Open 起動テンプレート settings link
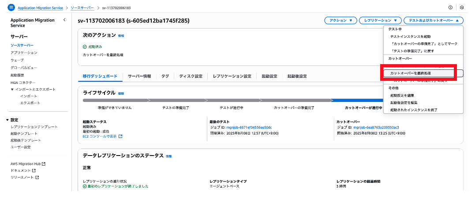This screenshot has height=203, width=475. [x=24, y=134]
